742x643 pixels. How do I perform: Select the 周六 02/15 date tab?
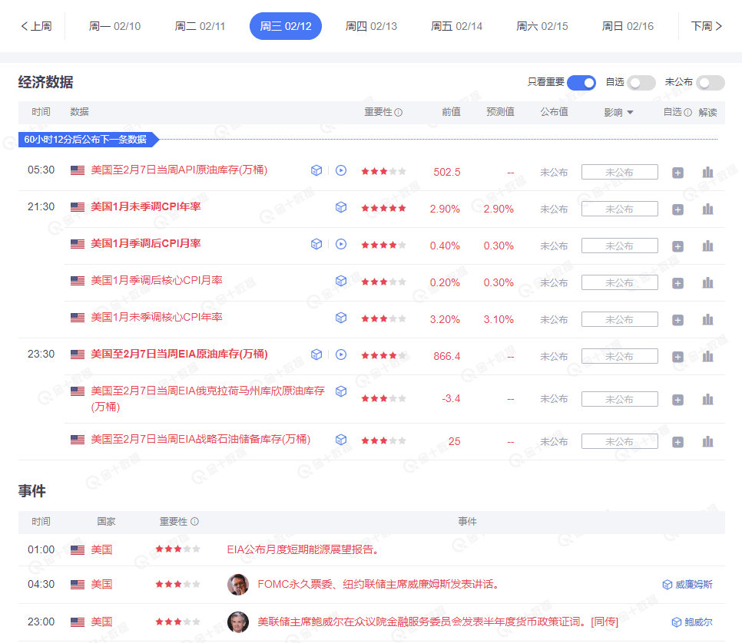[542, 25]
